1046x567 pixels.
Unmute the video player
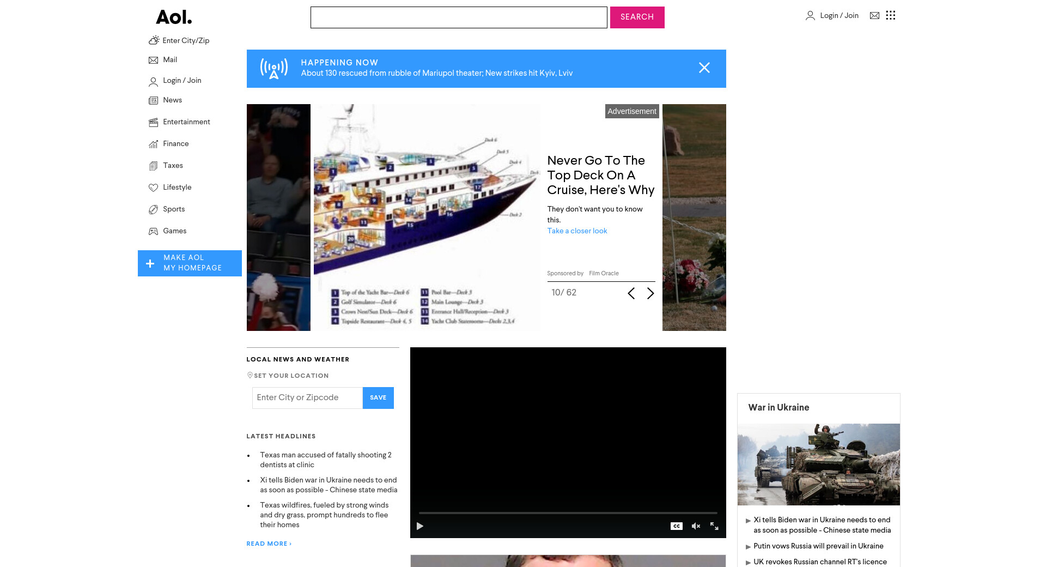pyautogui.click(x=696, y=526)
